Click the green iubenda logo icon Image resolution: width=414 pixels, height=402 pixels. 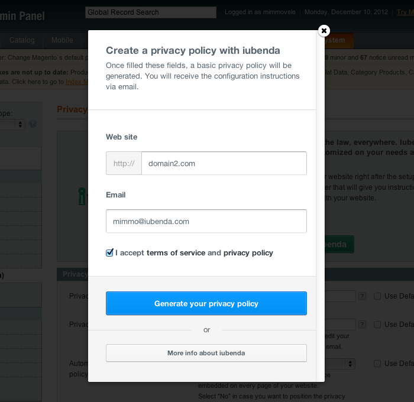83,196
